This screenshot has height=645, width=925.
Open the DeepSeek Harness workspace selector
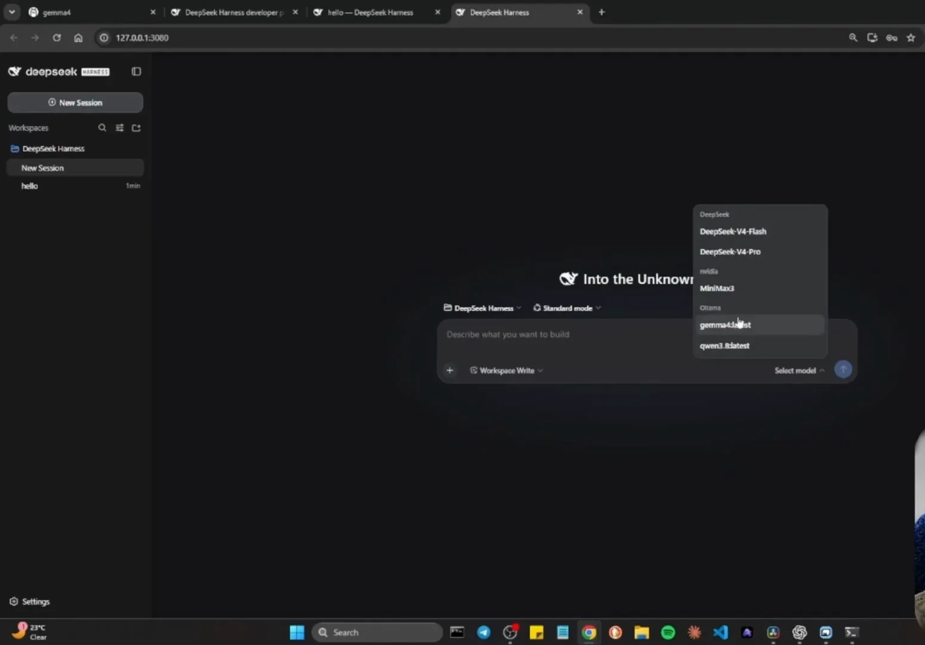(x=482, y=308)
